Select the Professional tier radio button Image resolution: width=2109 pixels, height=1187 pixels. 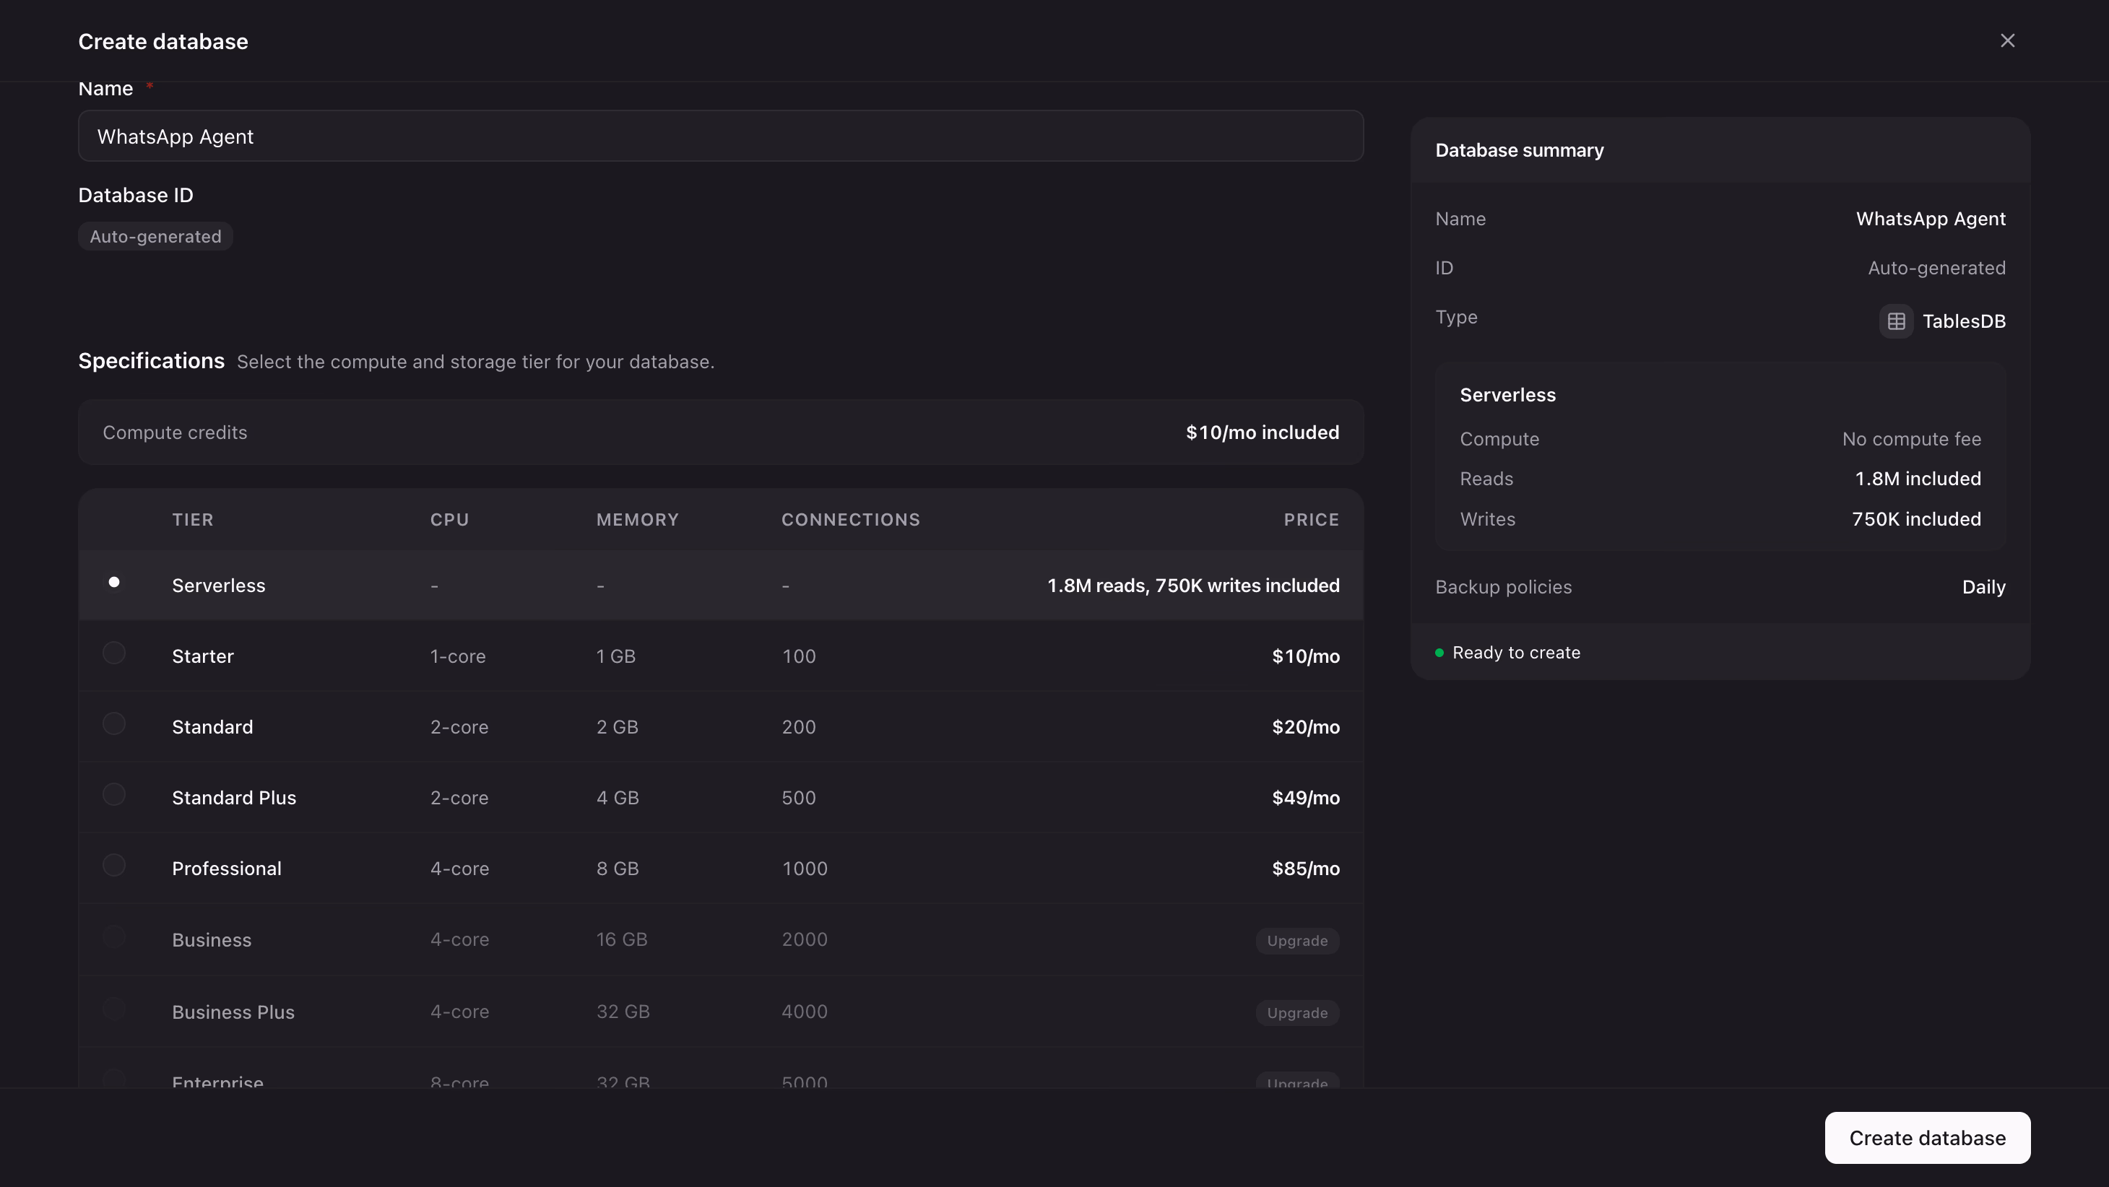(114, 865)
